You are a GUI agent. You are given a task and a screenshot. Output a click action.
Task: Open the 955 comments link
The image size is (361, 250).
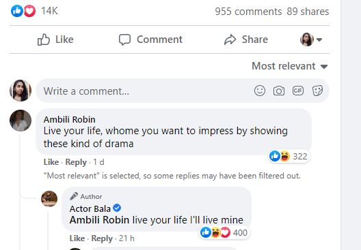[248, 12]
